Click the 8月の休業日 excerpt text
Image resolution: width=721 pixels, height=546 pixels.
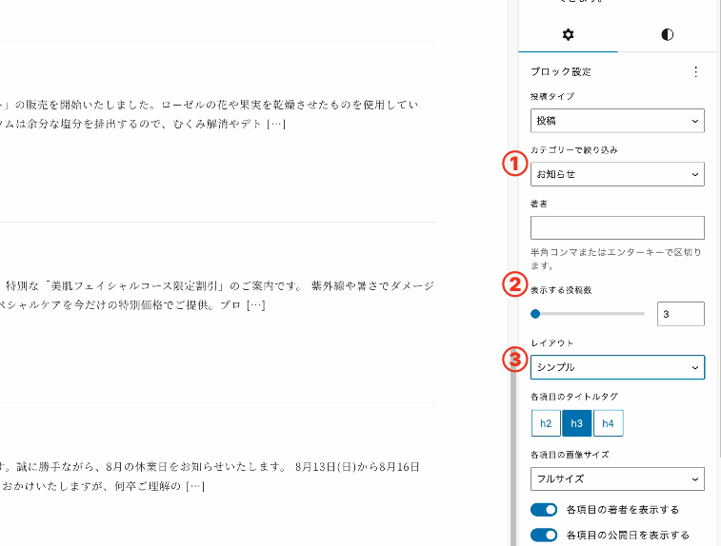[x=210, y=477]
